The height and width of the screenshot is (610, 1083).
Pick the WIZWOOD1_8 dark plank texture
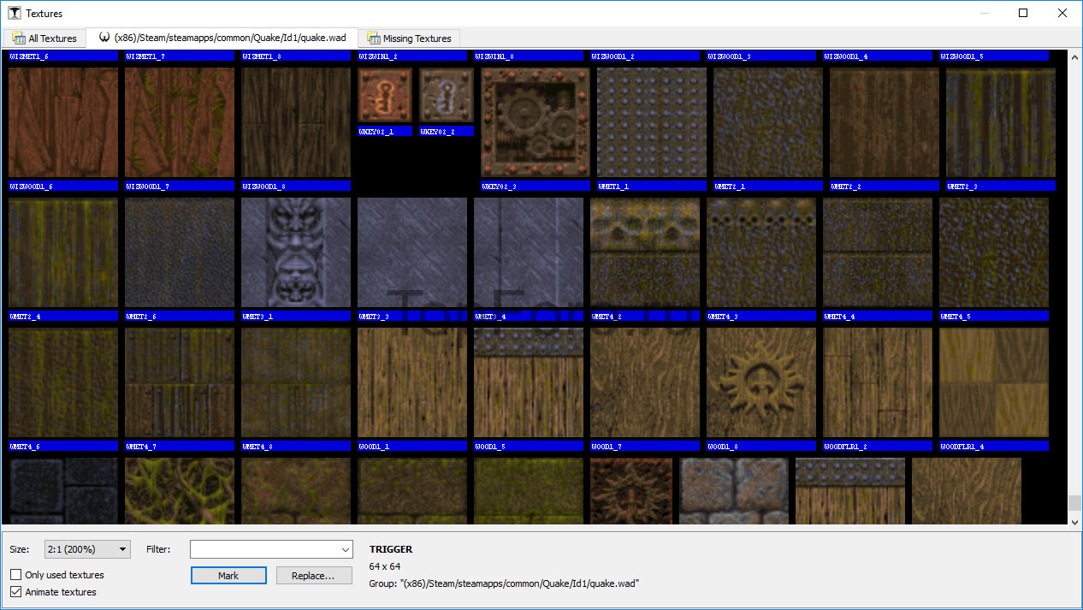tap(296, 122)
